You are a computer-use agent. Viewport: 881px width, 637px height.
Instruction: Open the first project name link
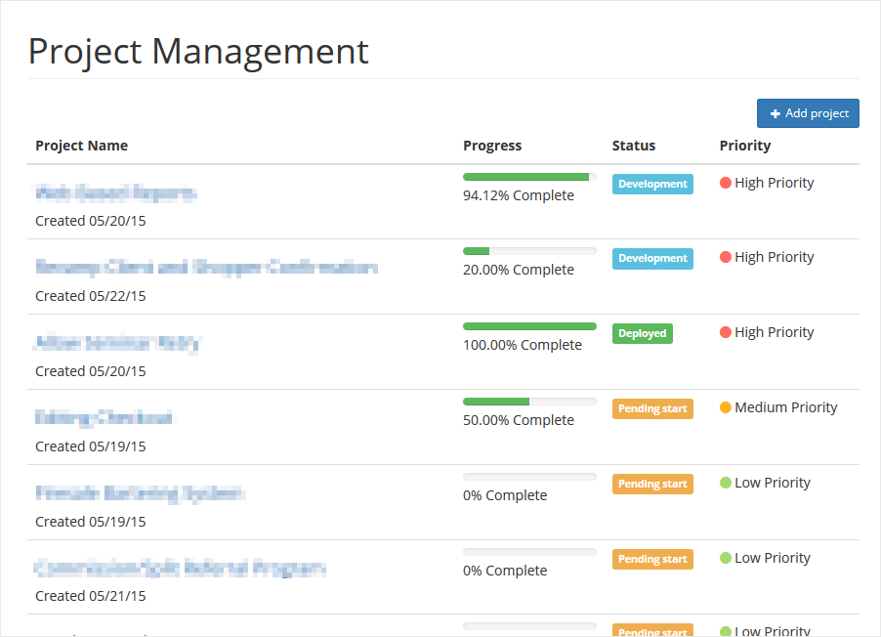(x=115, y=192)
